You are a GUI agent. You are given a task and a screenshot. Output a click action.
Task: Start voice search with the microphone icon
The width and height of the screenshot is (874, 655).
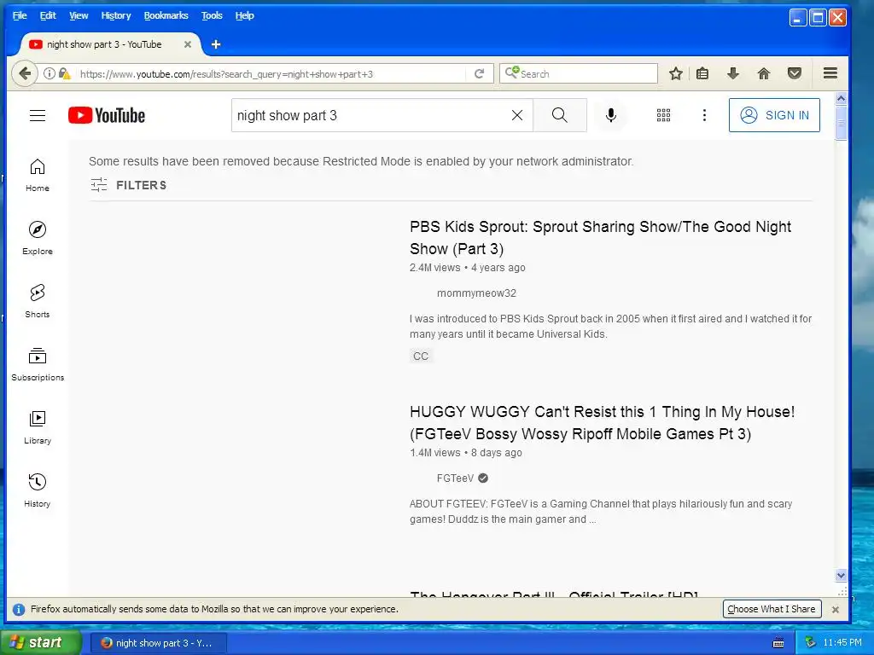(x=611, y=115)
